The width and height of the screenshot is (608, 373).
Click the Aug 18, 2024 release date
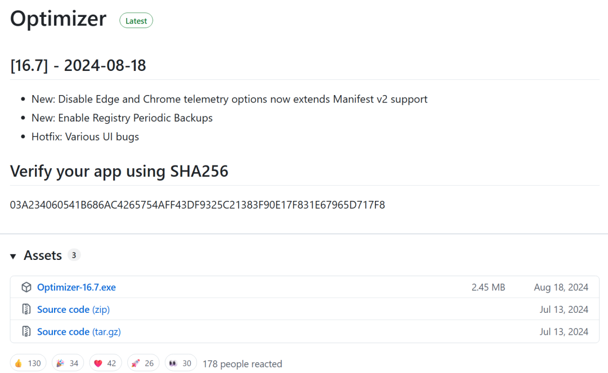561,287
